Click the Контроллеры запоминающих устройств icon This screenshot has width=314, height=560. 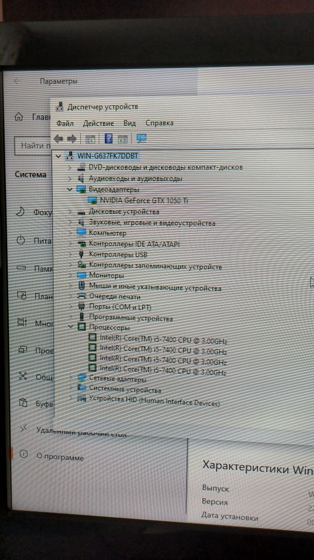(x=82, y=265)
